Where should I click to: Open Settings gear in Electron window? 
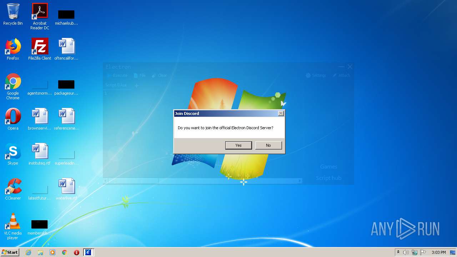(316, 75)
